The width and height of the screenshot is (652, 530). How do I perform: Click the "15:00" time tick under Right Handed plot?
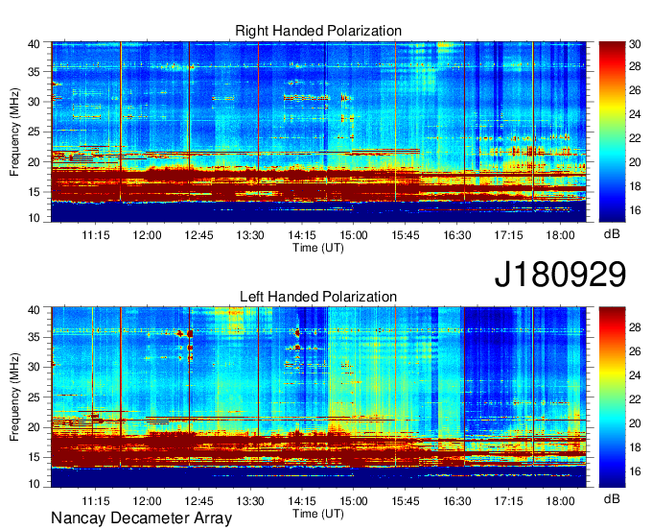pos(354,235)
